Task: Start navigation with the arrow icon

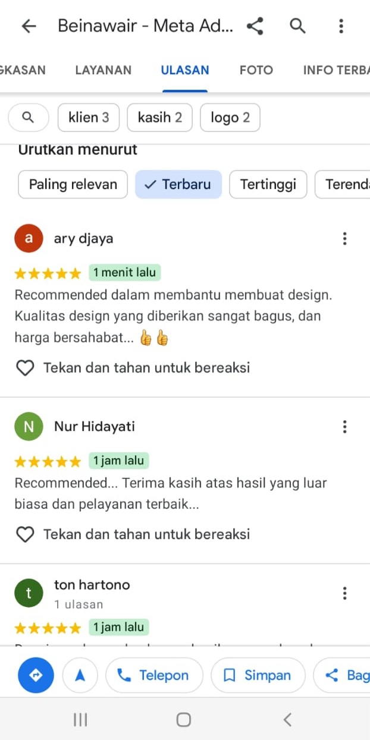Action: pos(80,675)
